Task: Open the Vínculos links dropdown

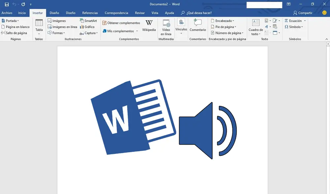Action: pos(181,26)
